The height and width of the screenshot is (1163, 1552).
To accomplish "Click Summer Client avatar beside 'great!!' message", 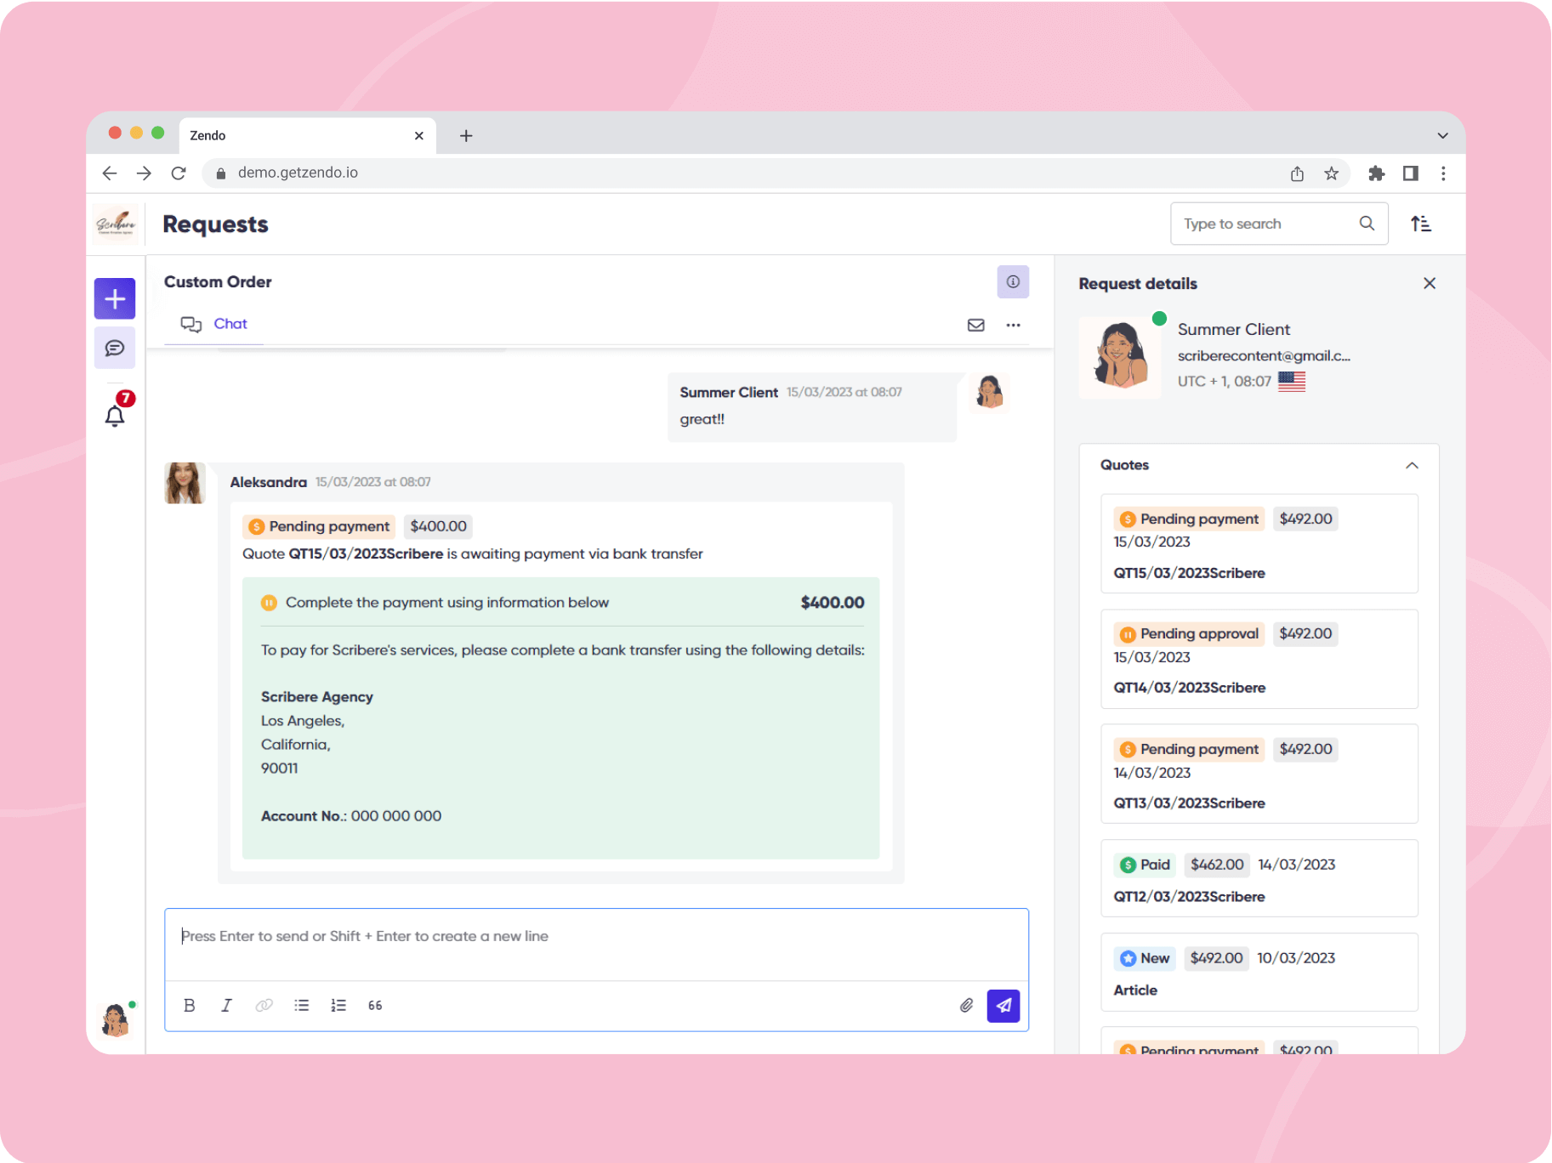I will point(990,393).
